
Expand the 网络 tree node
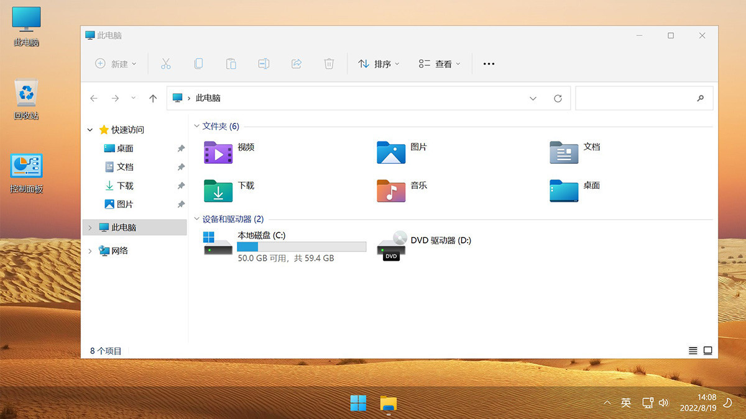click(x=90, y=251)
